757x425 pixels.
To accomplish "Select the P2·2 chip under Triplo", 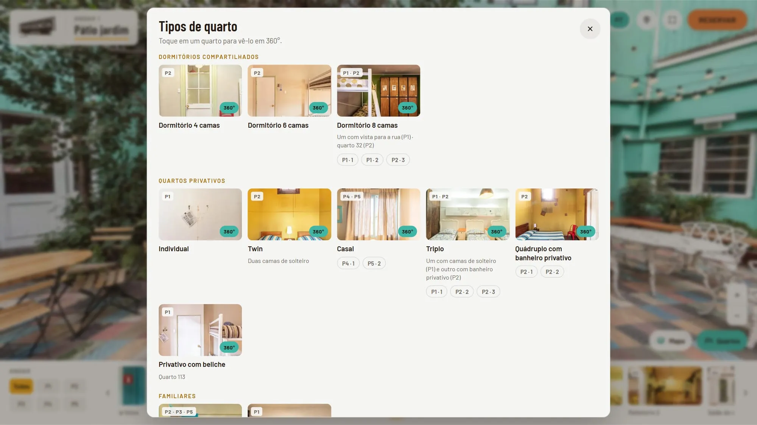I will pos(462,292).
